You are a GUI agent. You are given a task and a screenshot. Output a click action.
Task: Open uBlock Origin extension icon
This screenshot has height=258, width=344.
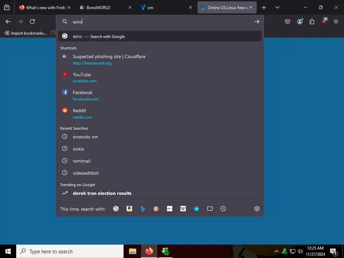click(x=324, y=21)
